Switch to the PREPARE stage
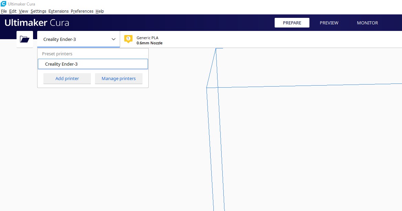402x211 pixels. 292,23
